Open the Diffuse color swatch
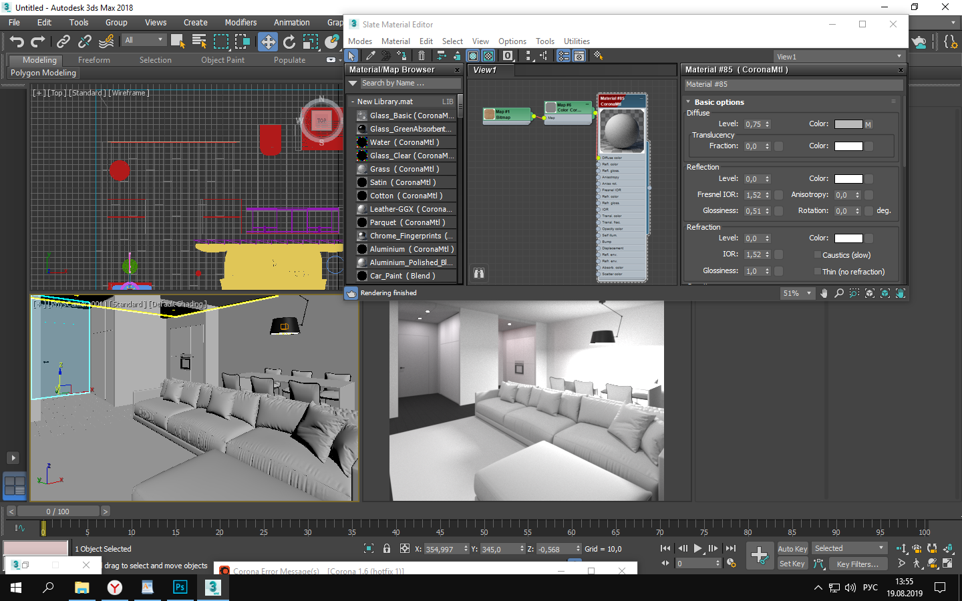This screenshot has width=962, height=601. pyautogui.click(x=848, y=124)
